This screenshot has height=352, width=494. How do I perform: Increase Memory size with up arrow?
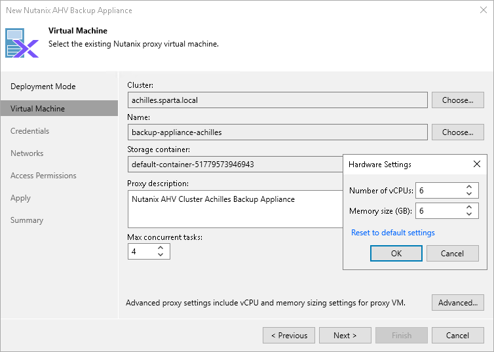click(468, 207)
